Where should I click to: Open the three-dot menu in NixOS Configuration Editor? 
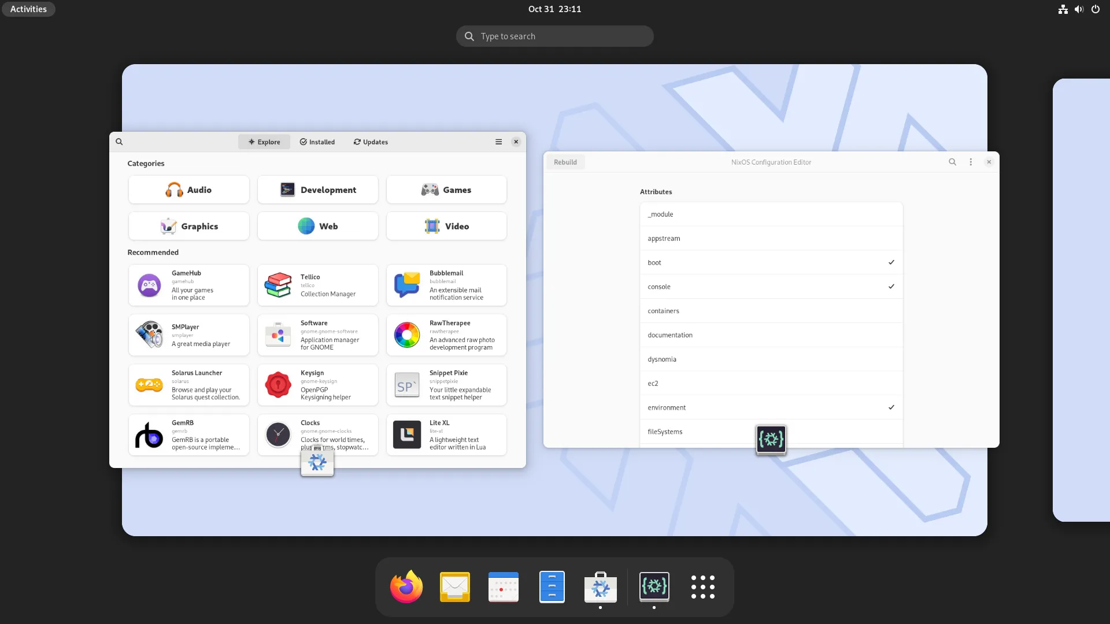(x=971, y=162)
